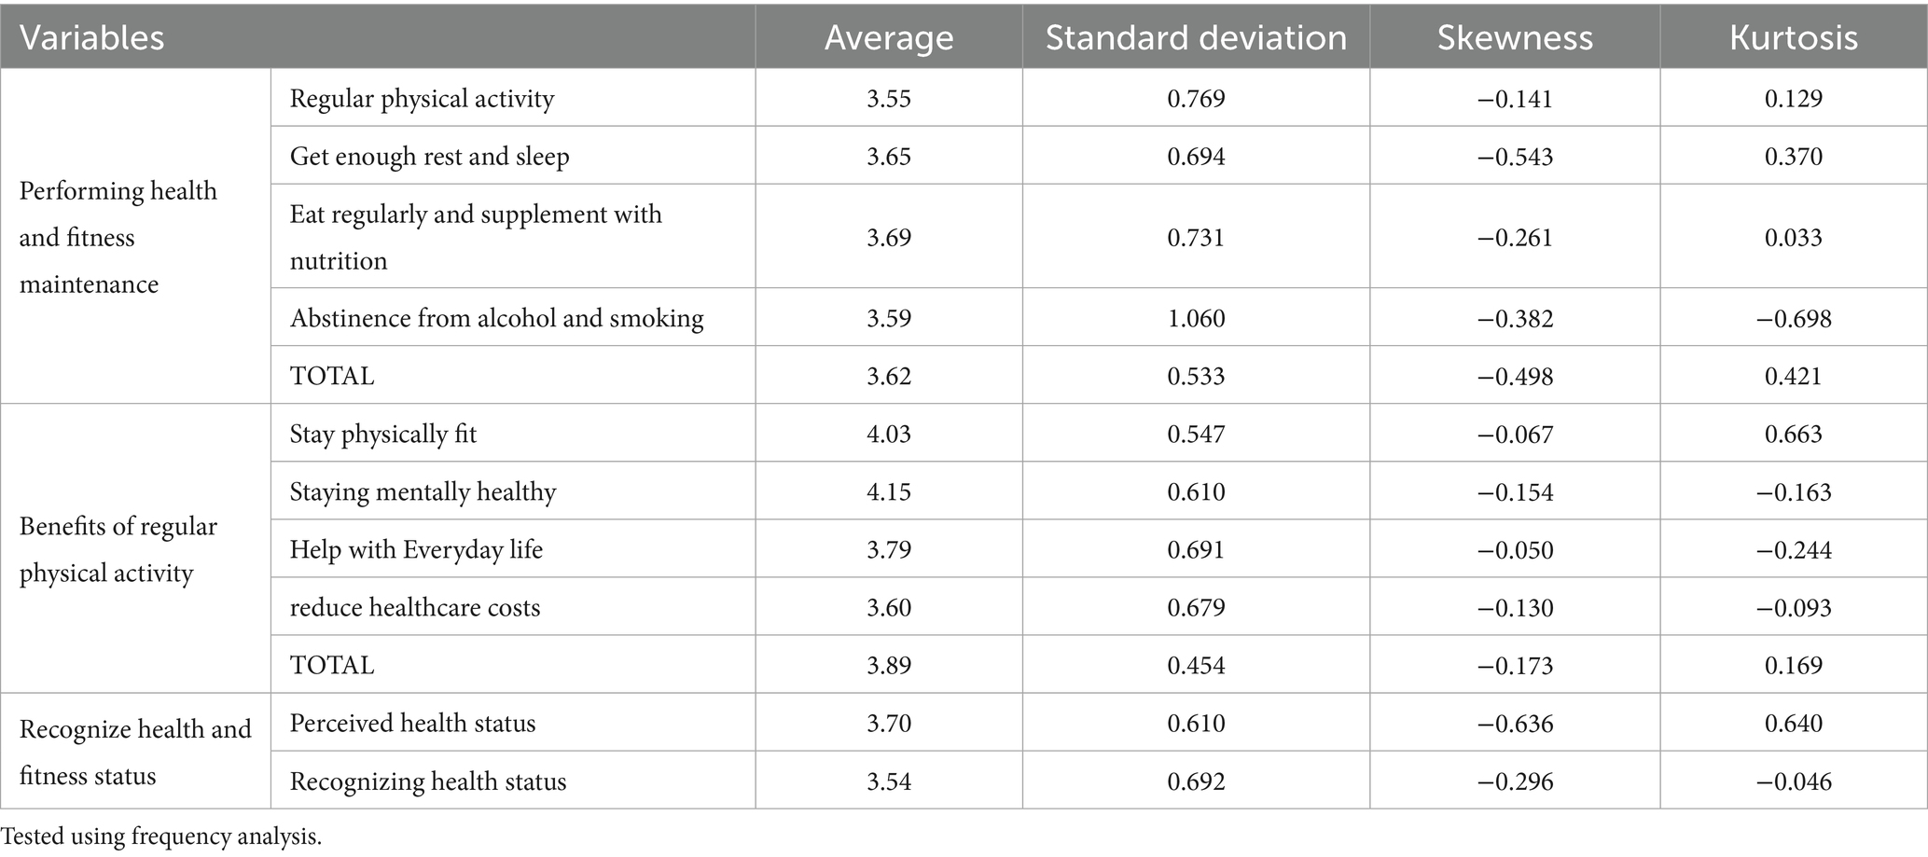The height and width of the screenshot is (857, 1928).
Task: Click the Tested using frequency analysis footnote
Action: click(161, 836)
